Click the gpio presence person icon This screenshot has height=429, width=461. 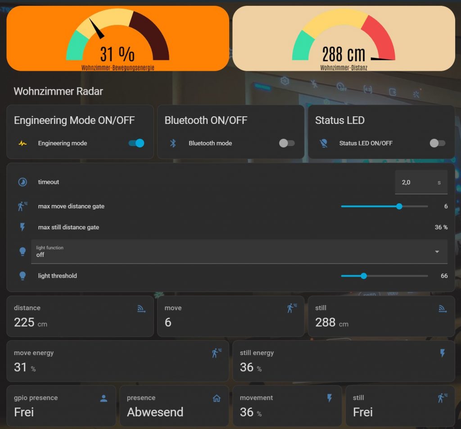(104, 398)
